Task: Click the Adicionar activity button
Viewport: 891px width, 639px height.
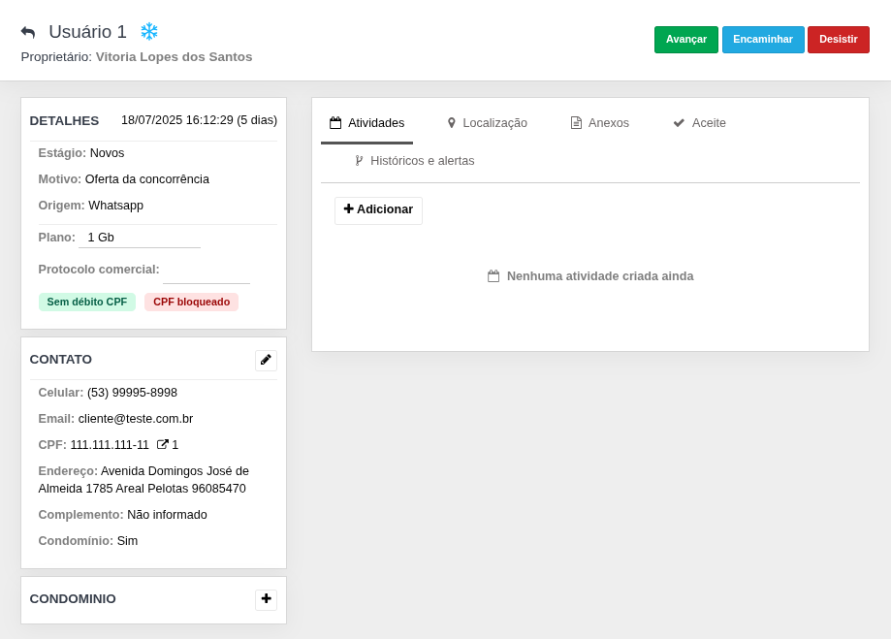Action: [x=378, y=210]
